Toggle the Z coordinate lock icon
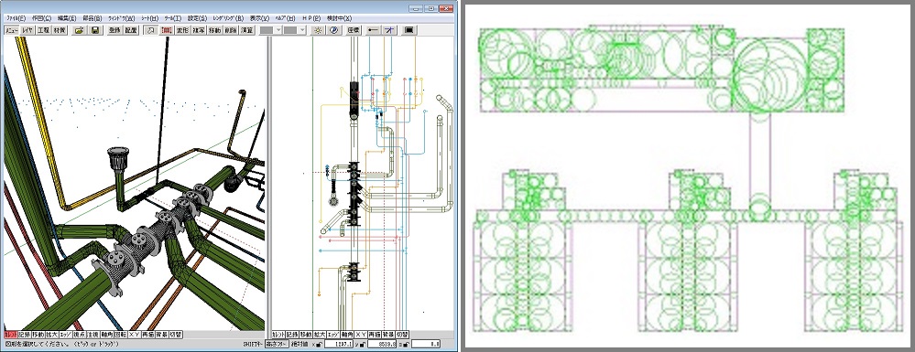915x352 pixels. [x=406, y=345]
